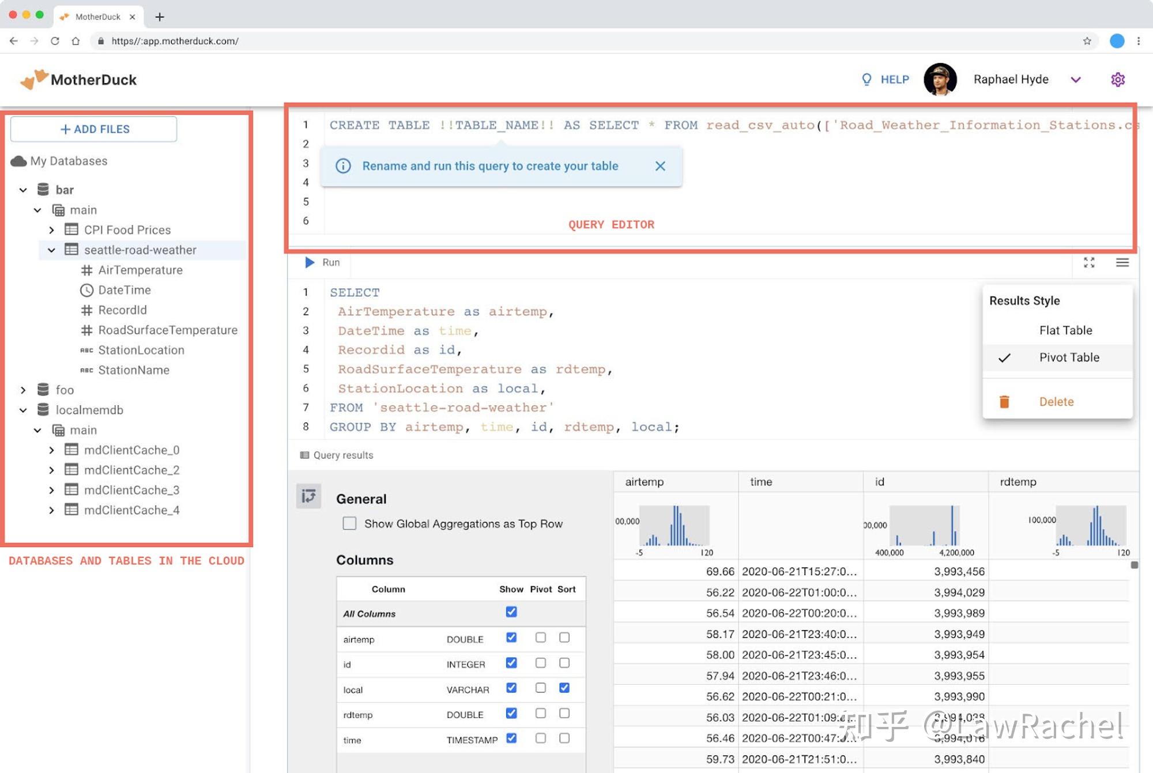Bookmark page with the star icon
The height and width of the screenshot is (773, 1153).
pyautogui.click(x=1087, y=41)
